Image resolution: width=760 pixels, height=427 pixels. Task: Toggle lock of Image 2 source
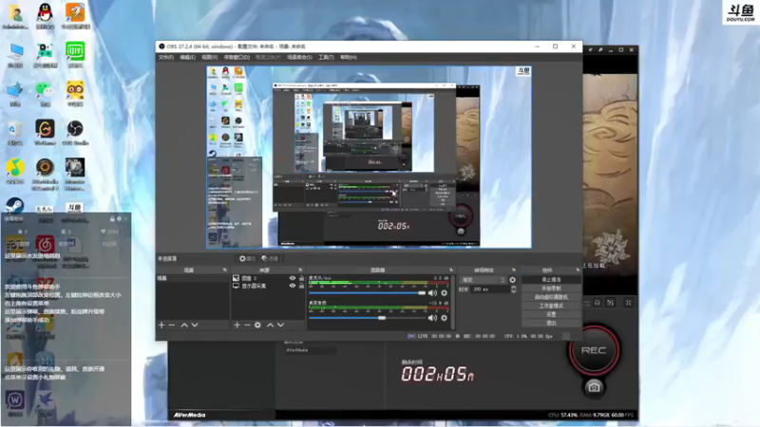click(301, 278)
